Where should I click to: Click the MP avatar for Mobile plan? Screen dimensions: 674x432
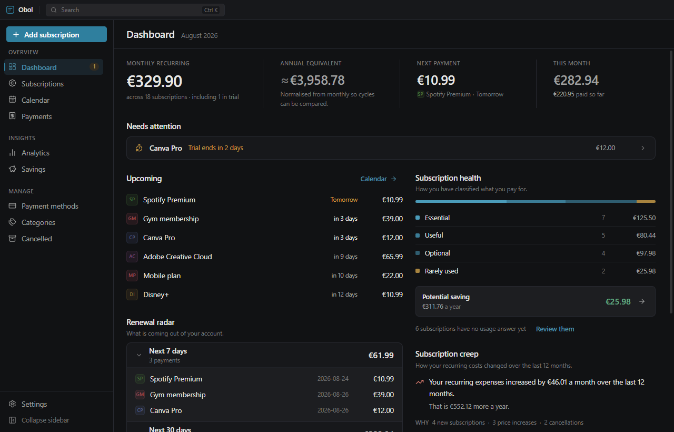[132, 276]
